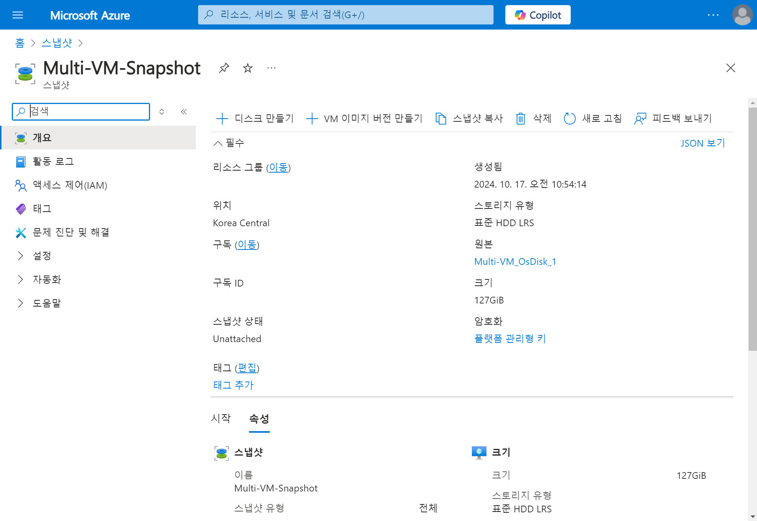Viewport: 757px width, 521px height.
Task: Open the Copilot button
Action: pos(538,15)
